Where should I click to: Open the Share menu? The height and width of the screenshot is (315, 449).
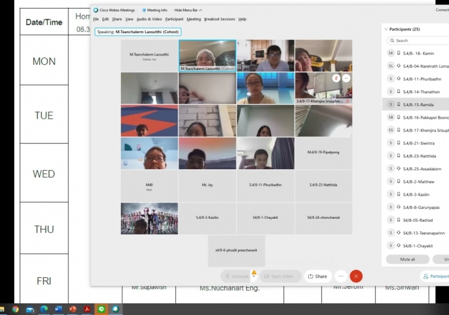[x=117, y=19]
